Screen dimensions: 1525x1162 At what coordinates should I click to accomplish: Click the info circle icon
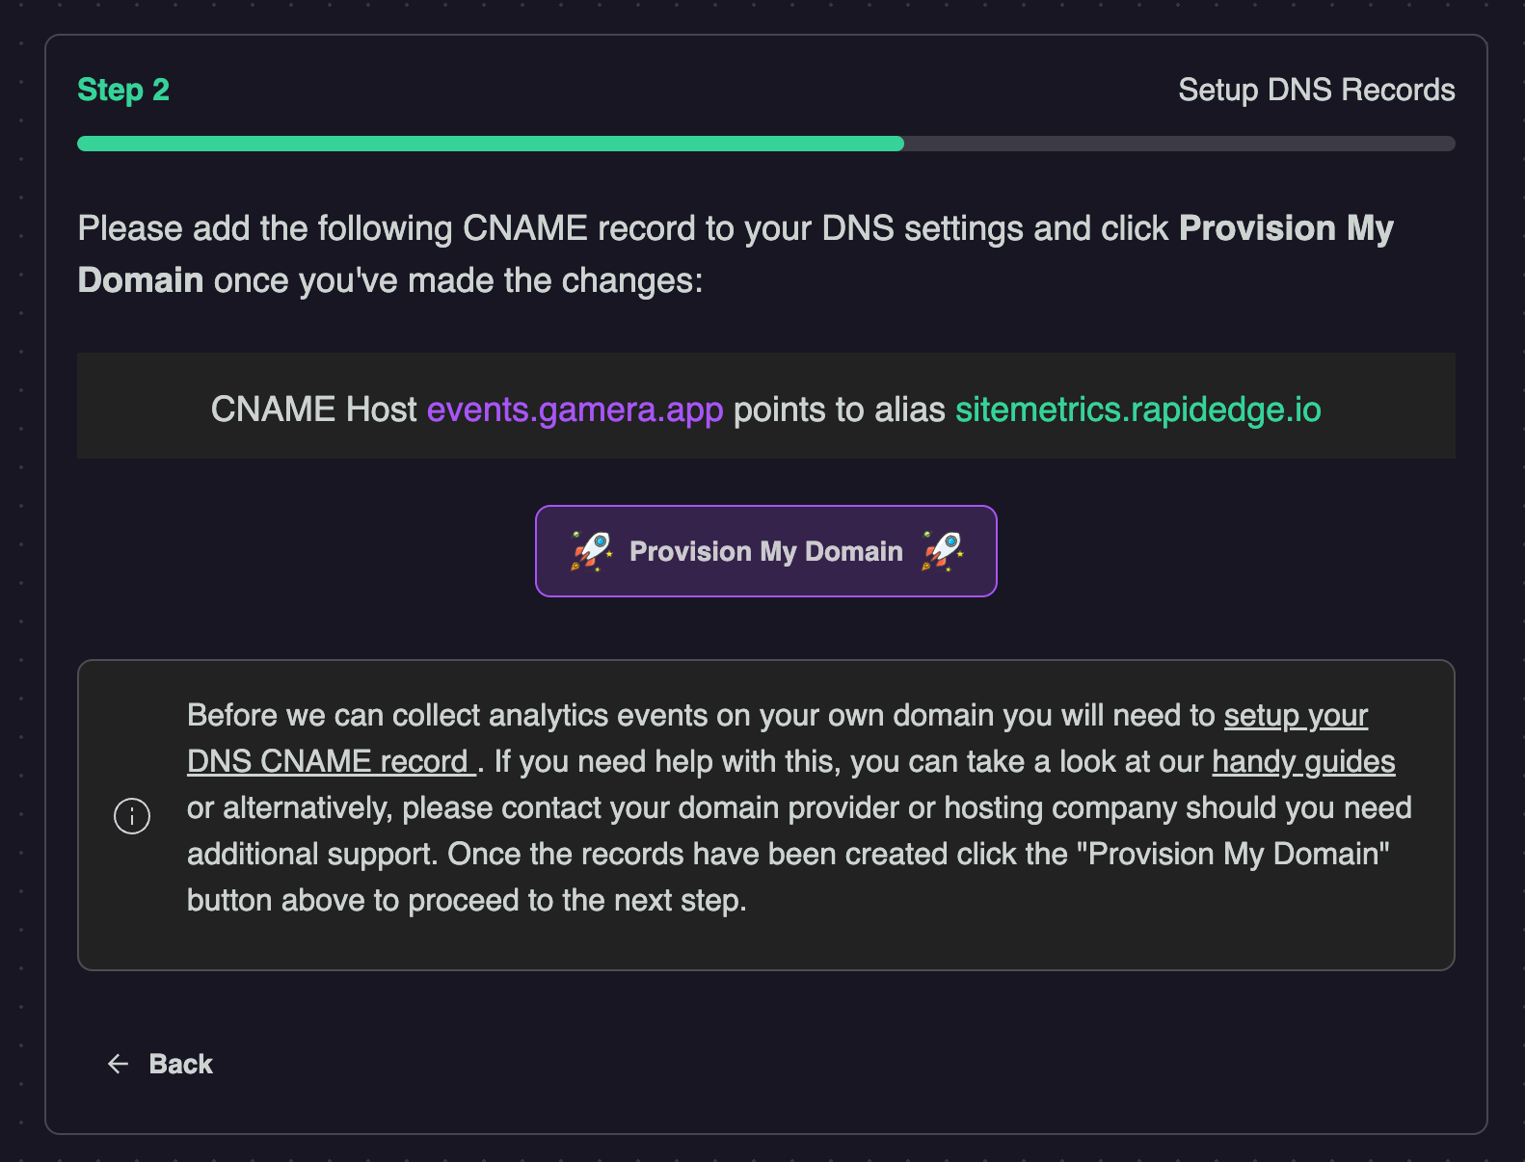click(132, 816)
